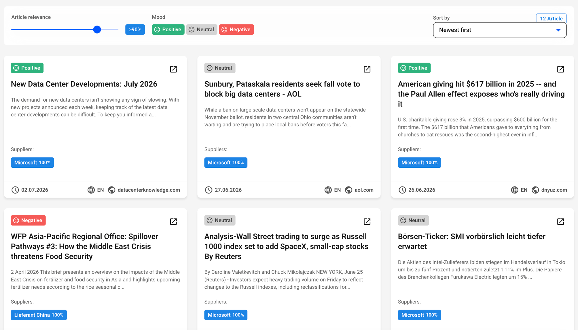Open the American giving hit $617 billion article title

481,94
